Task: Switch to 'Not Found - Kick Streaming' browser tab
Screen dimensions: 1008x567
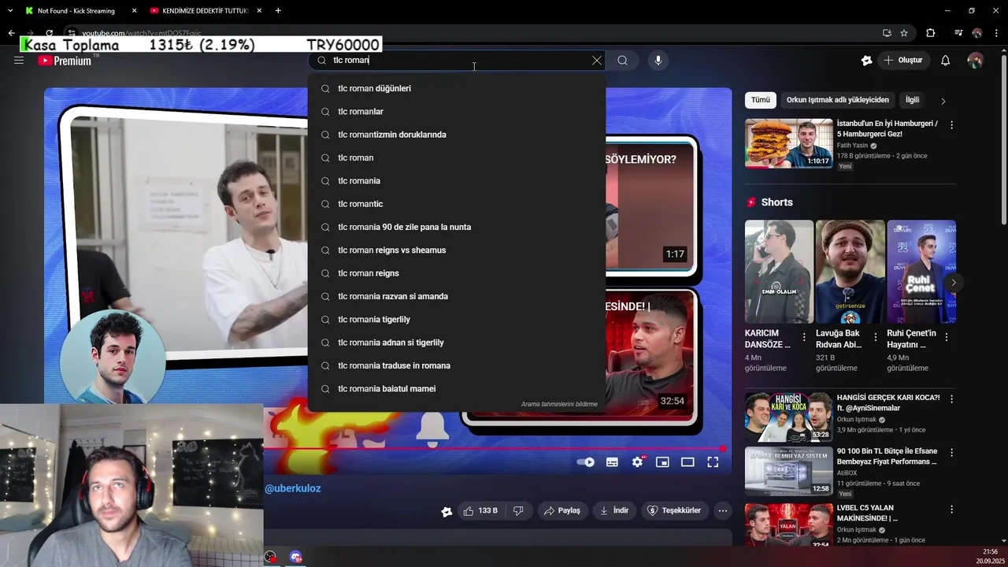Action: [x=76, y=11]
